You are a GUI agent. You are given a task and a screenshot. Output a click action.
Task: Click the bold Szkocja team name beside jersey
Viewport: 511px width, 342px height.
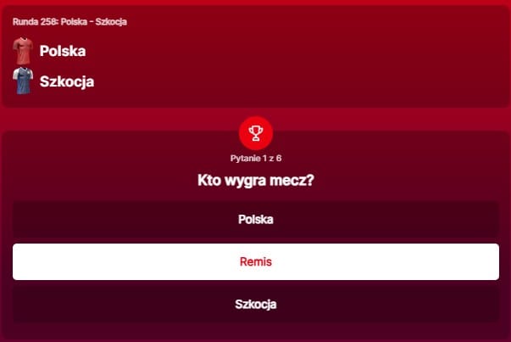67,81
